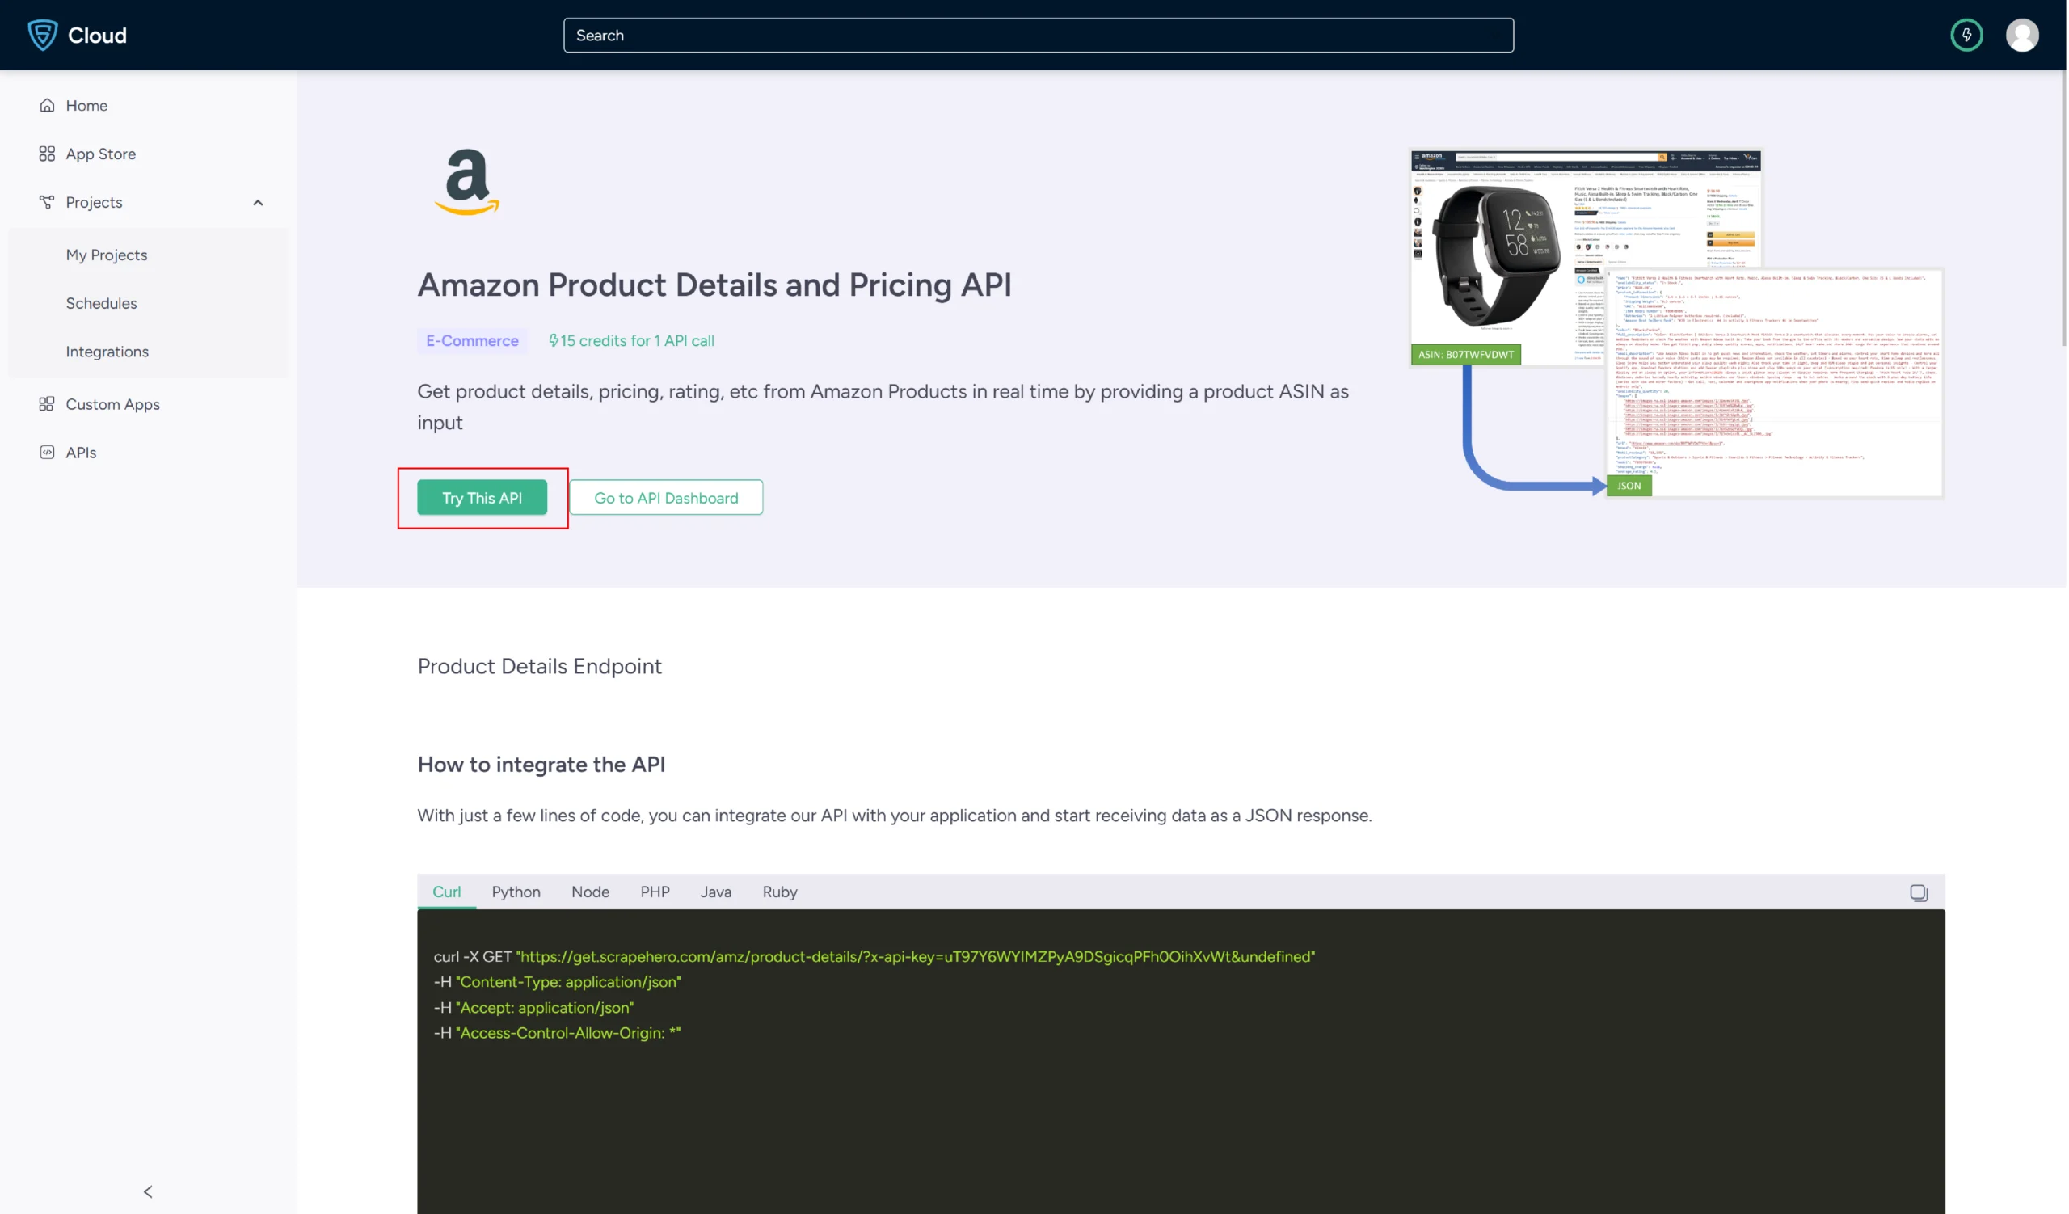The image size is (2069, 1214).
Task: Click the App Store grid icon
Action: tap(47, 154)
